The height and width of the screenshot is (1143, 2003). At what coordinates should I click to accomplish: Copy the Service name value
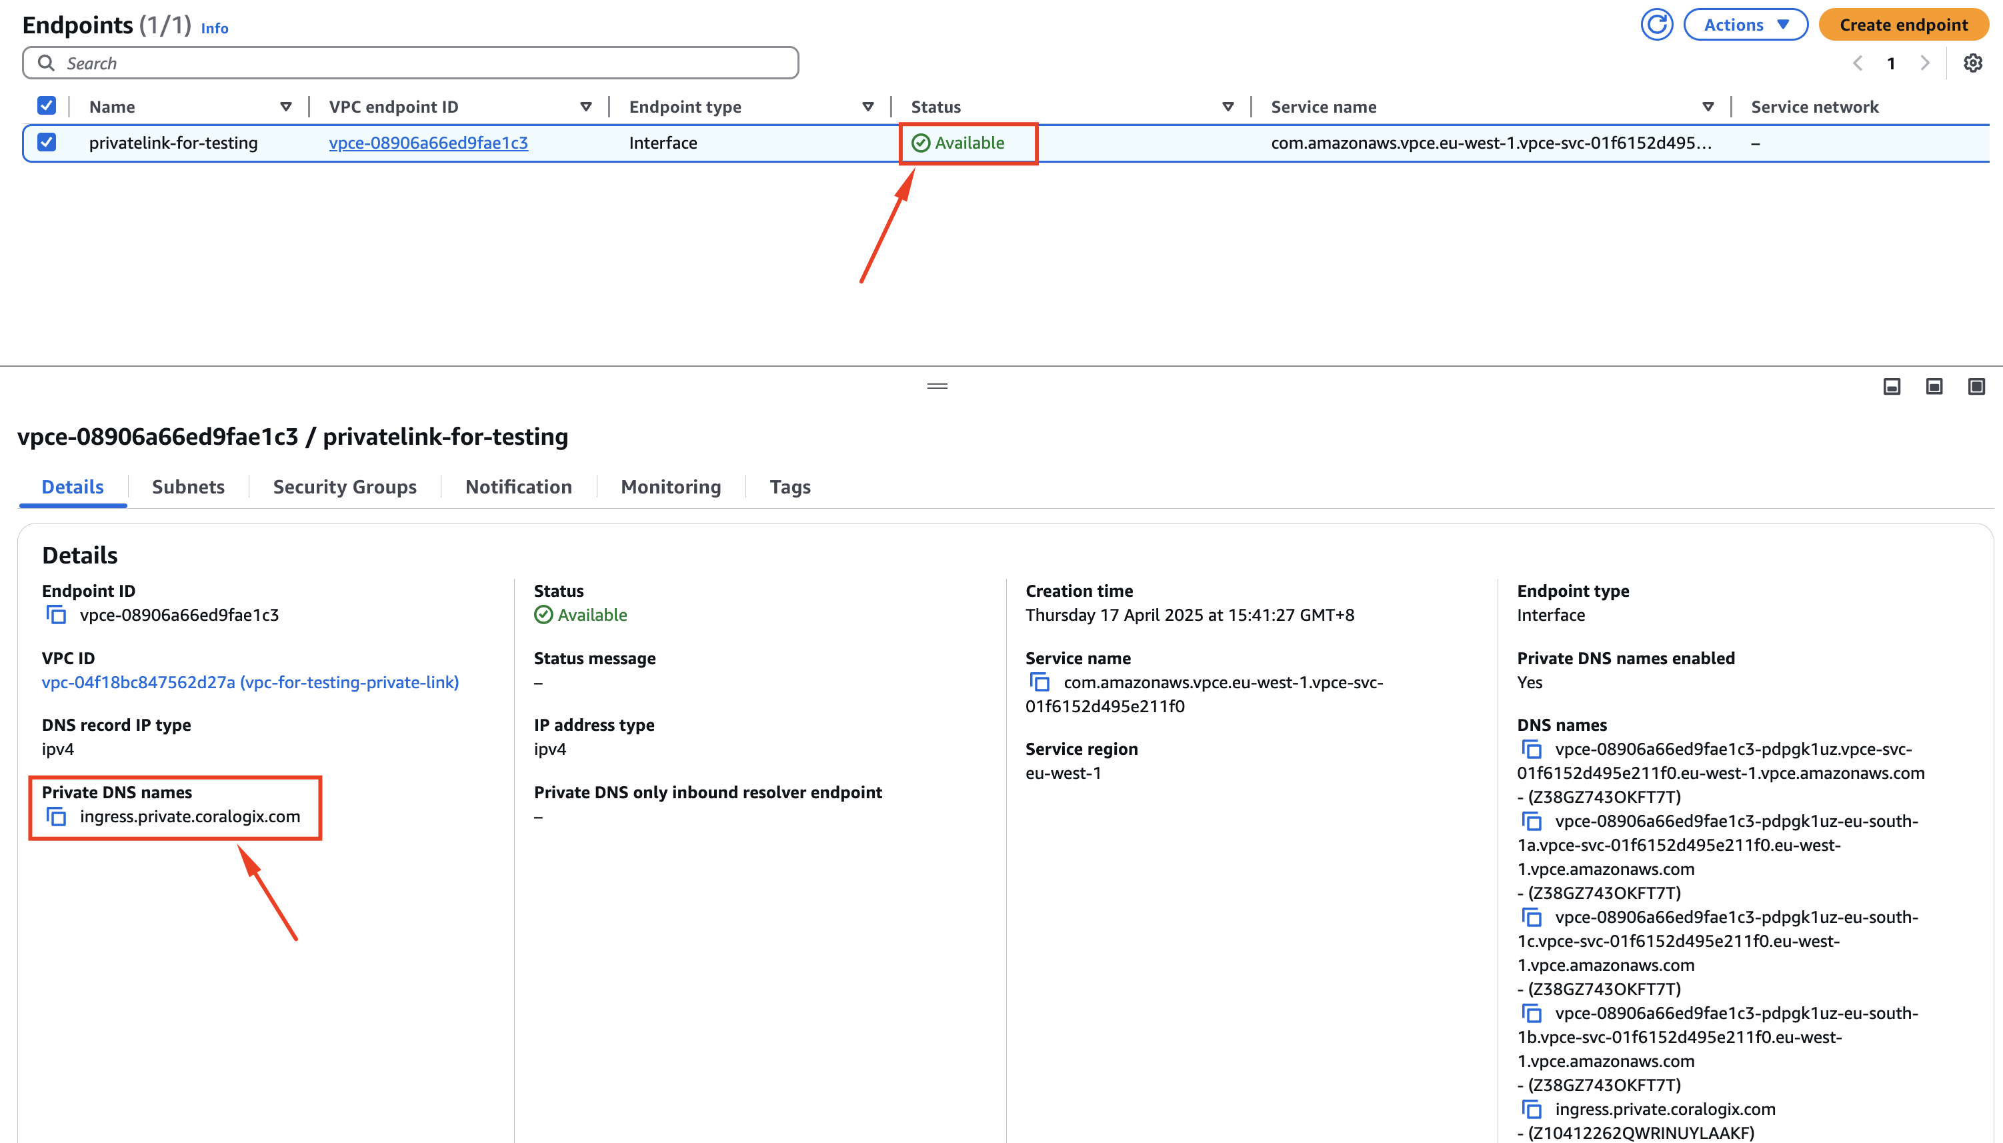click(x=1040, y=682)
